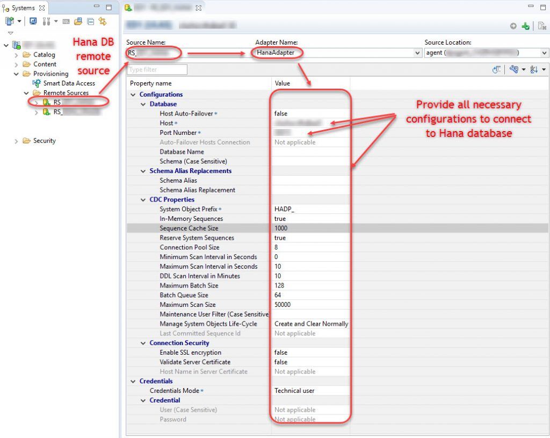The image size is (550, 438).
Task: Collapse the Remote Sources folder
Action: click(26, 93)
